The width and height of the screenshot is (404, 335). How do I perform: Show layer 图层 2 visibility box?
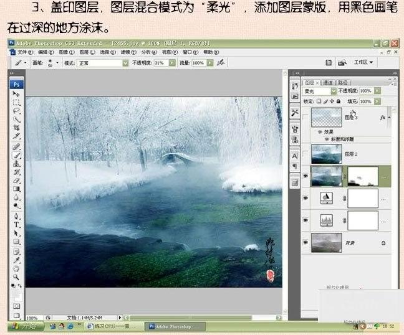tap(305, 154)
